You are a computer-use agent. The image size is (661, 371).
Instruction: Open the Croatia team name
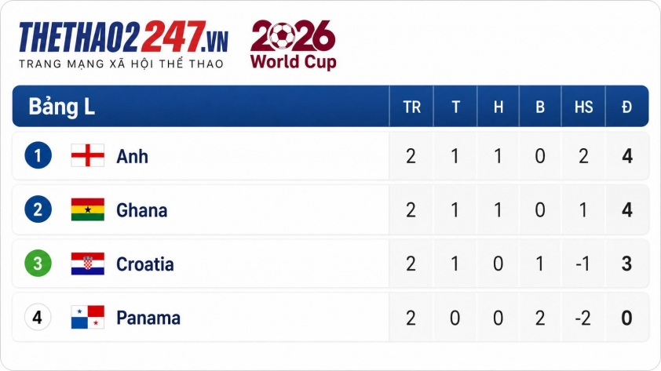pyautogui.click(x=145, y=264)
